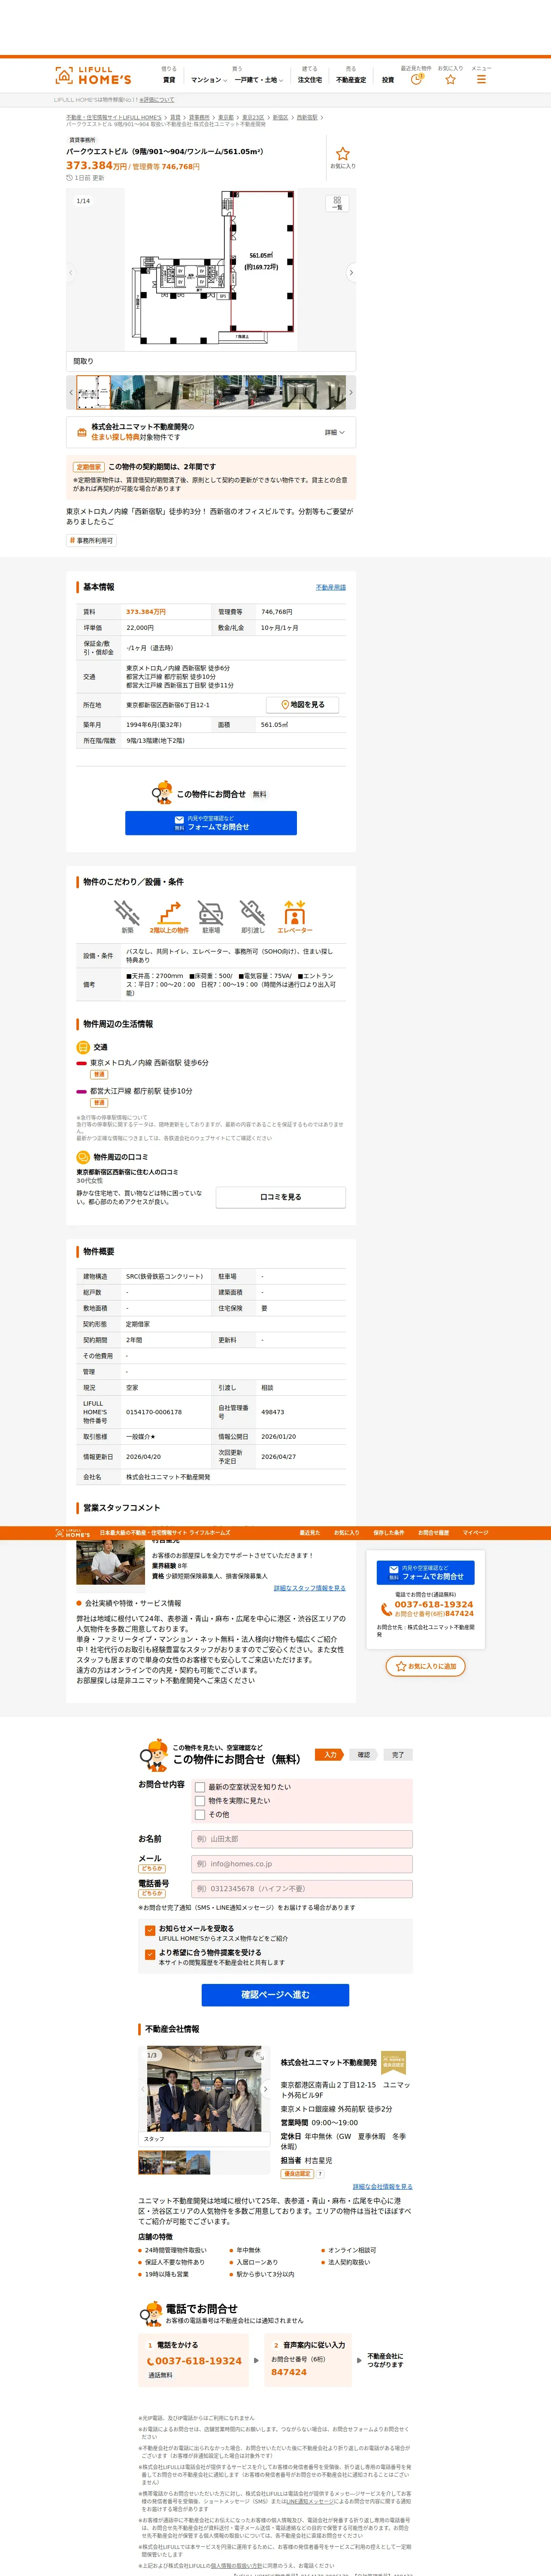
Task: Check その他 inquiry option
Action: [x=200, y=1815]
